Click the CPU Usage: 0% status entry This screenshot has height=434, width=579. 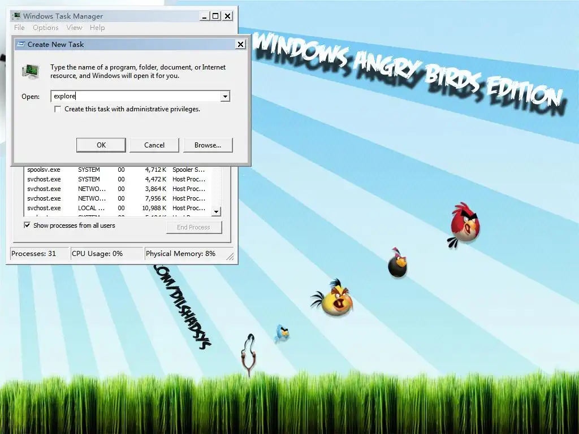[106, 254]
